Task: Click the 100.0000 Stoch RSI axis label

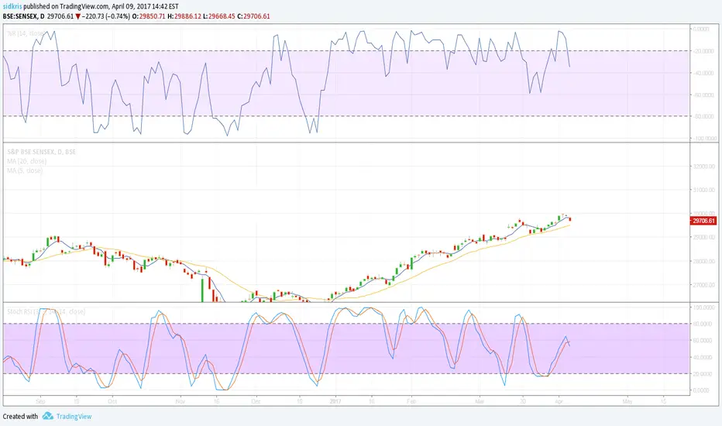Action: coord(704,307)
